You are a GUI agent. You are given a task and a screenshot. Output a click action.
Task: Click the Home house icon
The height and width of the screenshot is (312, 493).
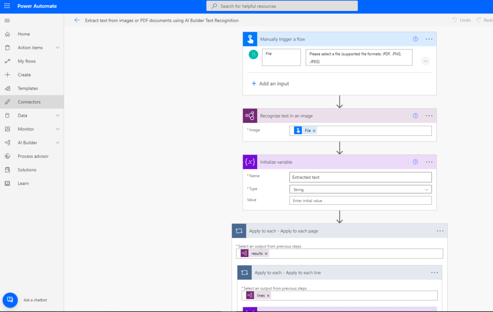(x=8, y=34)
